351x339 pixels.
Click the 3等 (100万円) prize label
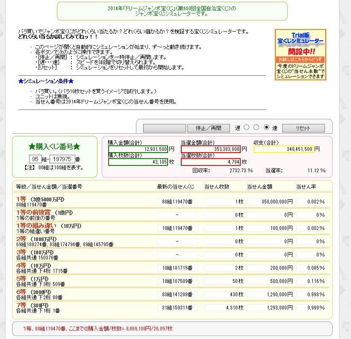35,252
